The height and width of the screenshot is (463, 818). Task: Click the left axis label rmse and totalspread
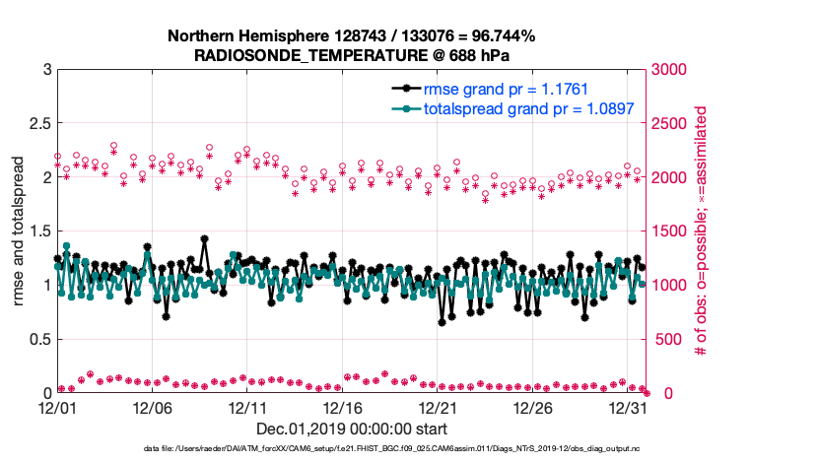pyautogui.click(x=18, y=231)
